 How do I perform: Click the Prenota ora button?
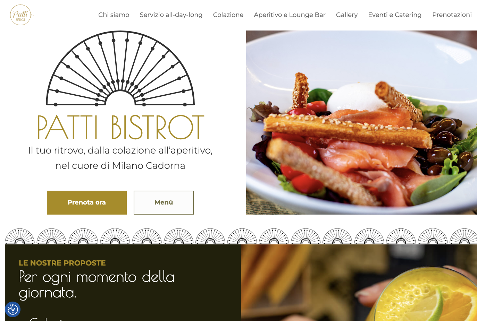(x=87, y=202)
